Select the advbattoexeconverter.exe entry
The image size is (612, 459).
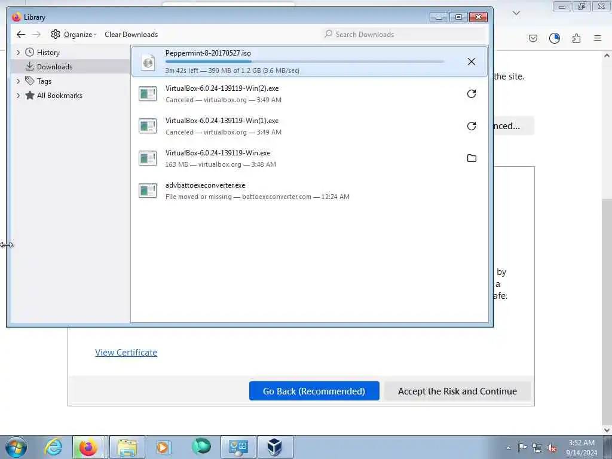tap(310, 191)
